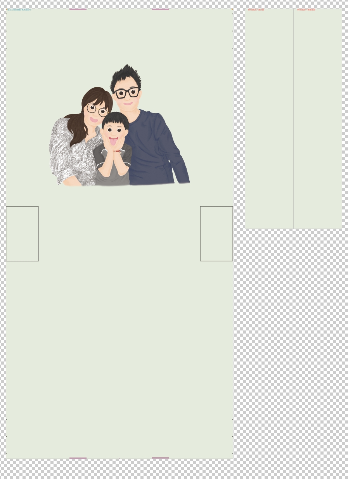
Task: Click the child's pink tongue
Action: (x=113, y=142)
